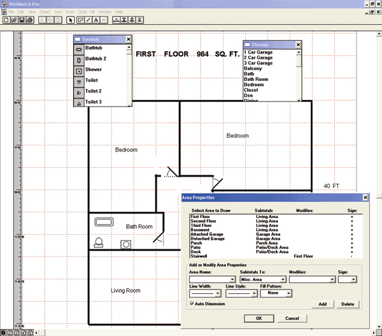Image resolution: width=382 pixels, height=336 pixels.
Task: Click the Save floppy disk icon
Action: tap(22, 20)
